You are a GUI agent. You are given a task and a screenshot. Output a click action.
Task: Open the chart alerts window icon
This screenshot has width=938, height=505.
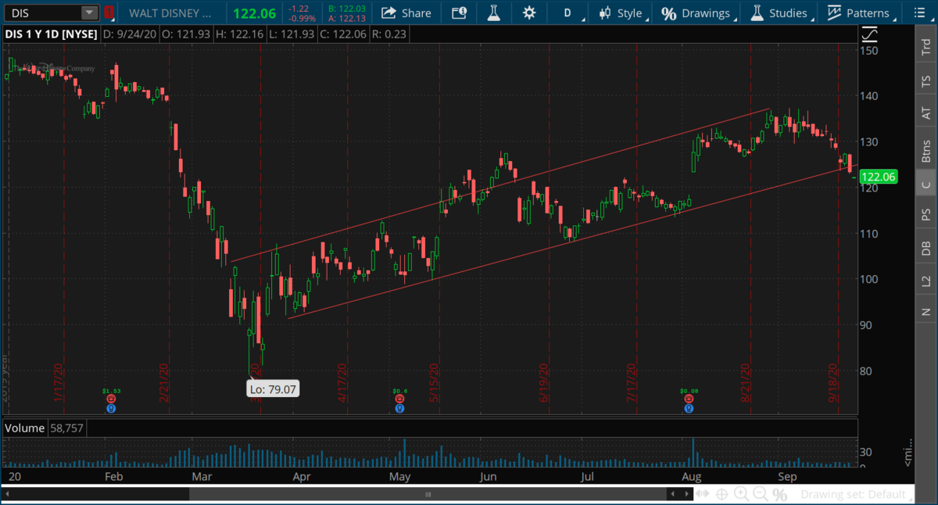(460, 13)
